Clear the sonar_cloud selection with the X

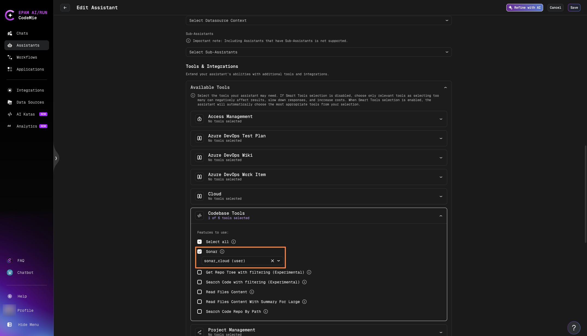point(272,261)
